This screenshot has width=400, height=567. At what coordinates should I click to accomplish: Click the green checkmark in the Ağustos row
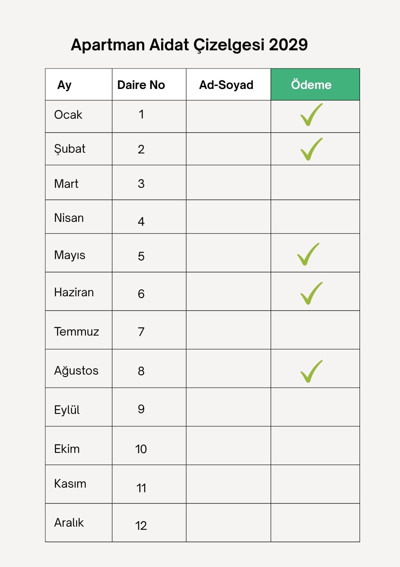point(312,371)
